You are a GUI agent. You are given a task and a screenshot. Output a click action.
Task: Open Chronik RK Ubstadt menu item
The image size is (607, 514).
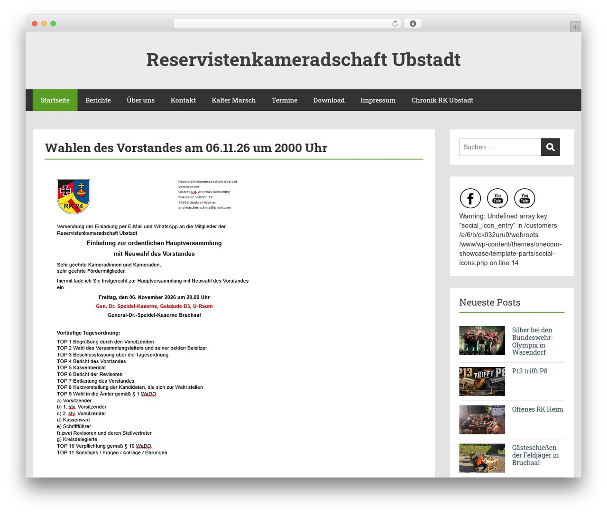pyautogui.click(x=442, y=100)
